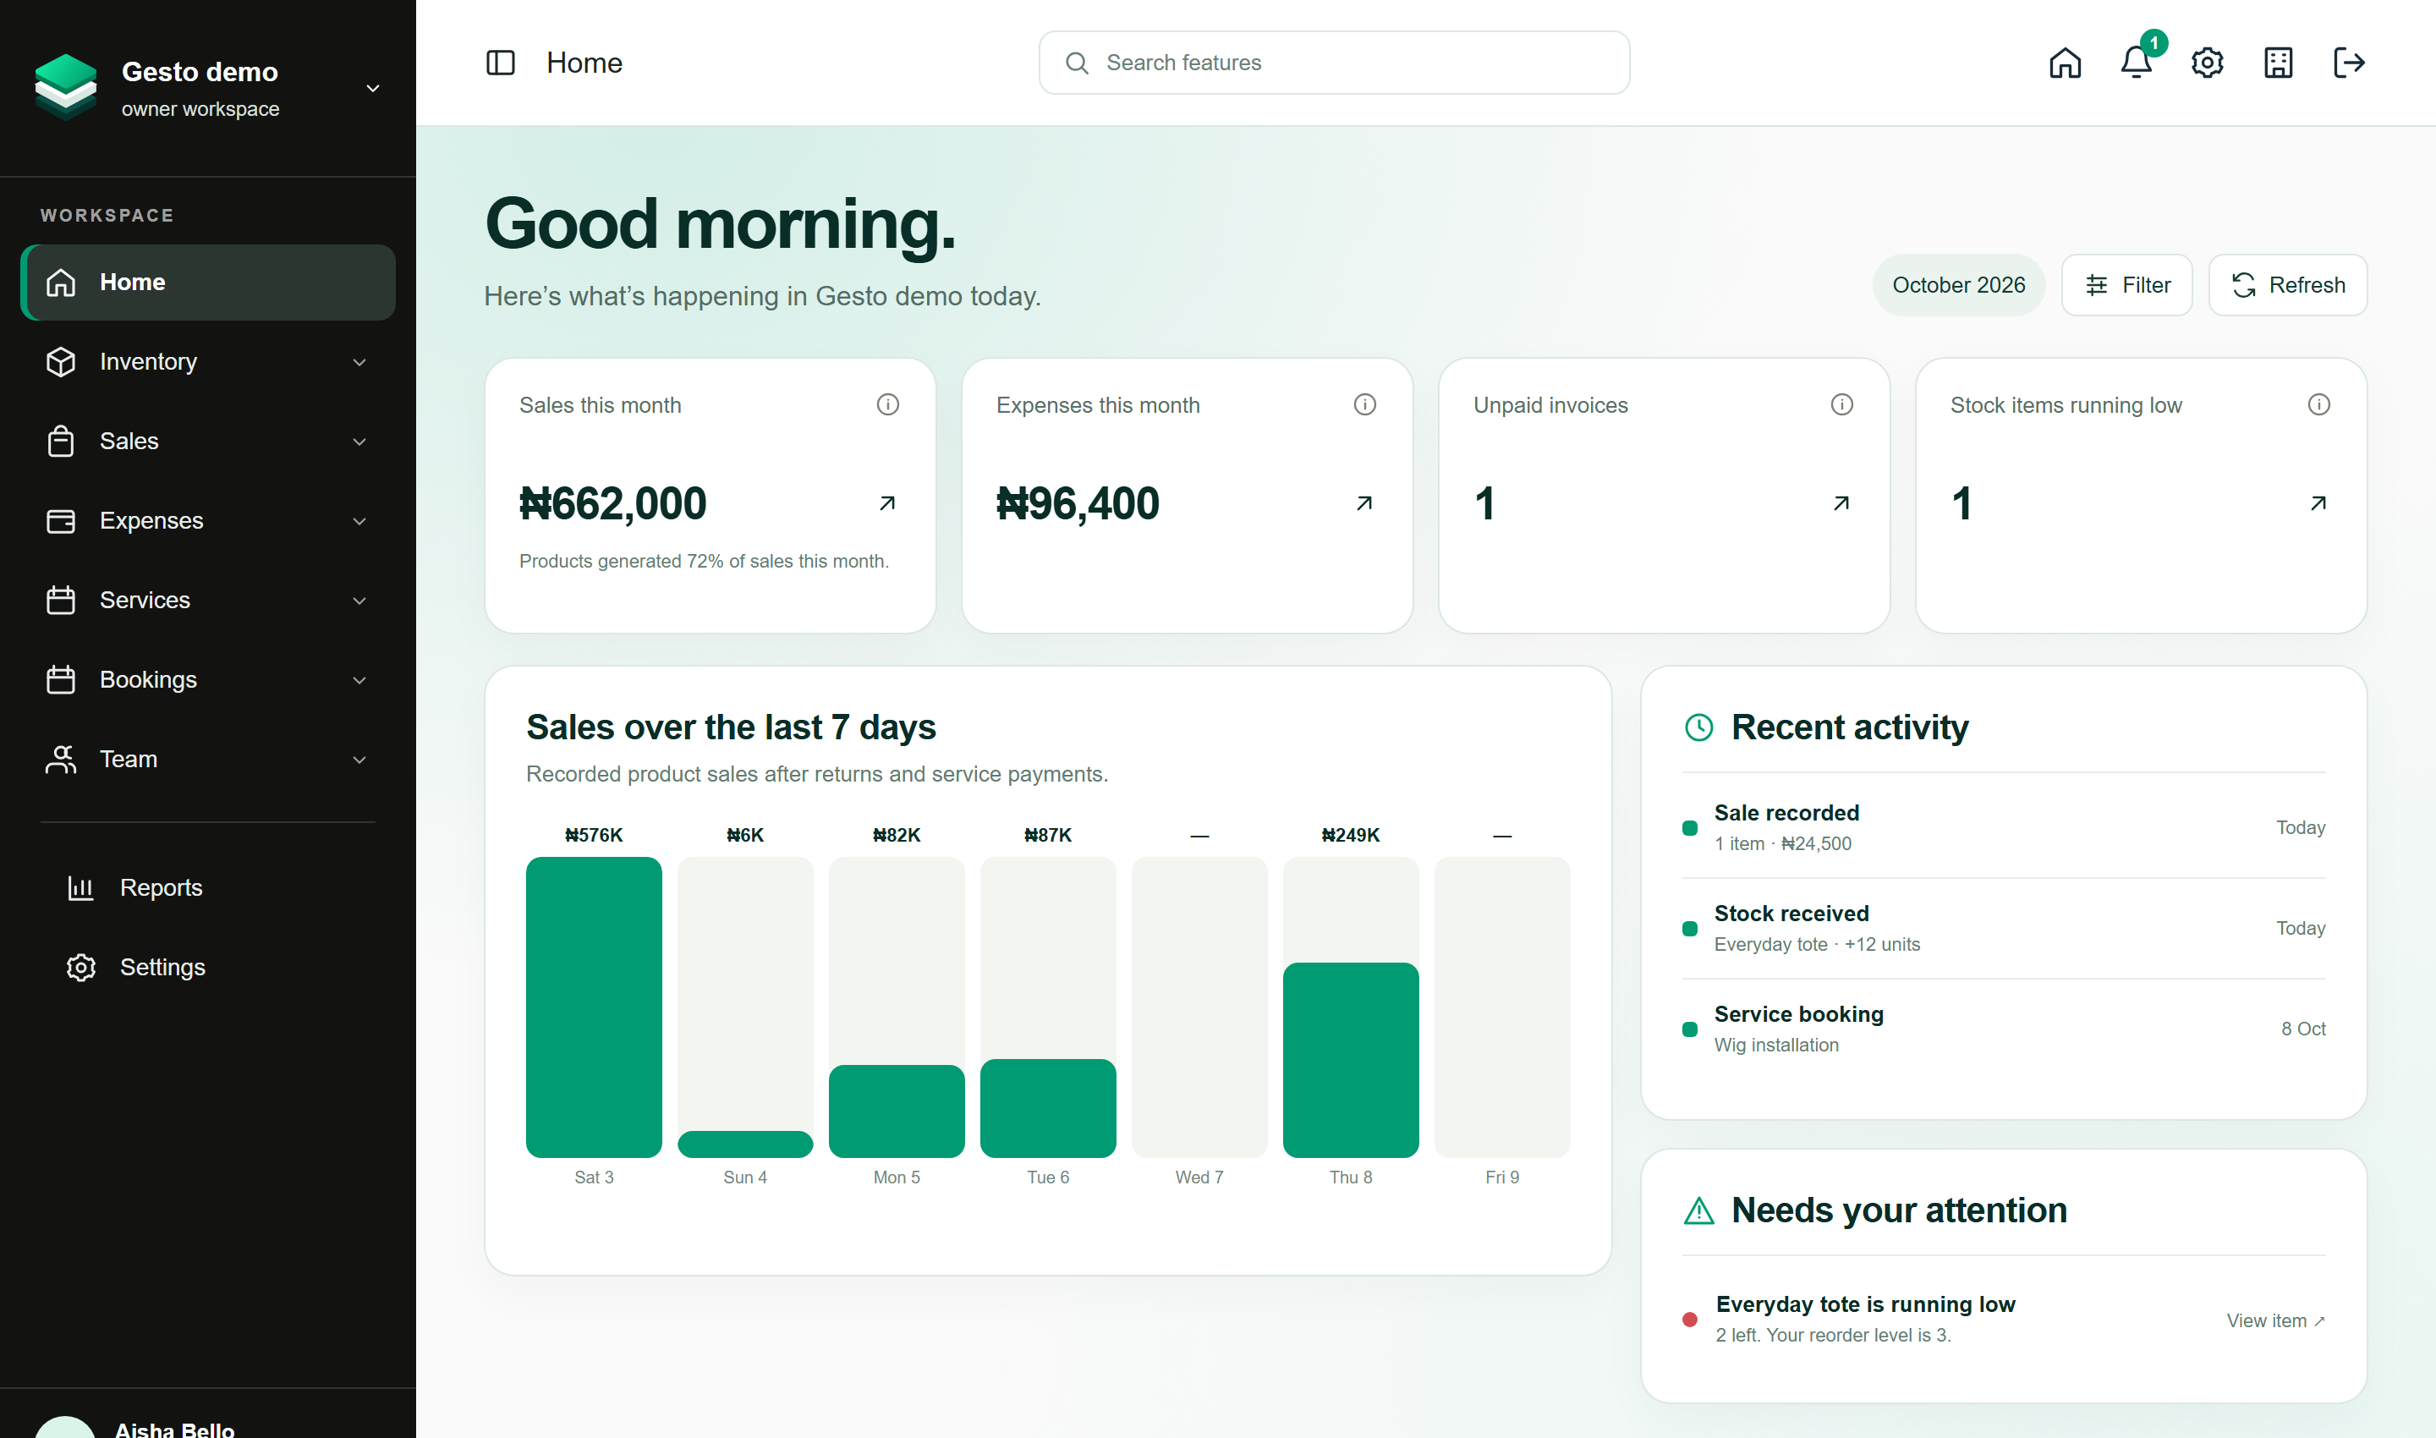Open the settings gear in top bar
This screenshot has height=1438, width=2436.
point(2208,63)
